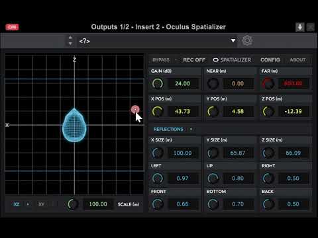This screenshot has height=238, width=318.
Task: Click the red FAR knob
Action: 268,83
